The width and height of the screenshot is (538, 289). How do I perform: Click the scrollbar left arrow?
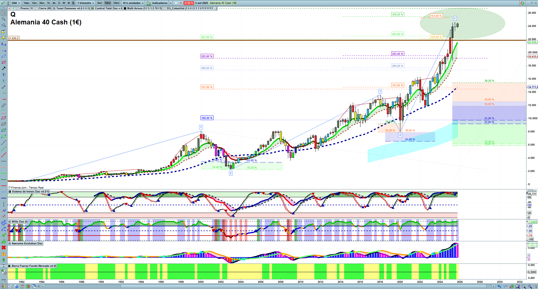click(43, 286)
